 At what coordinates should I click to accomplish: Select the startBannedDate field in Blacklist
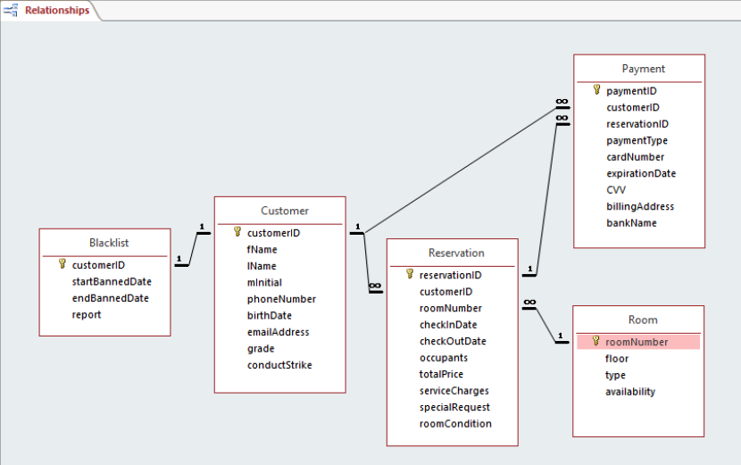(112, 282)
